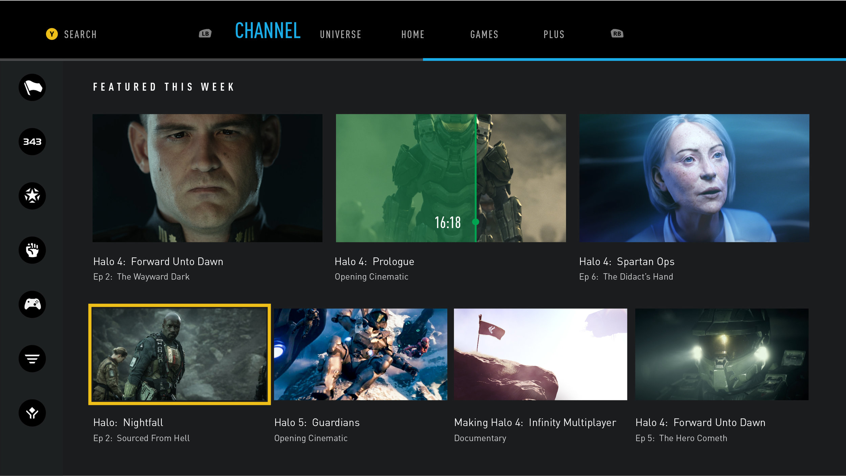Click the 'Halo: Nightfall' title

coord(128,423)
